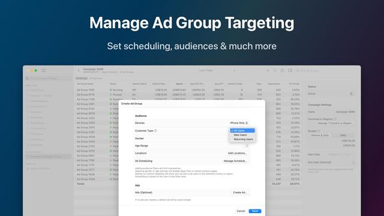The width and height of the screenshot is (384, 216).
Task: Select the Ad Group 7493 row
Action: 188,90
